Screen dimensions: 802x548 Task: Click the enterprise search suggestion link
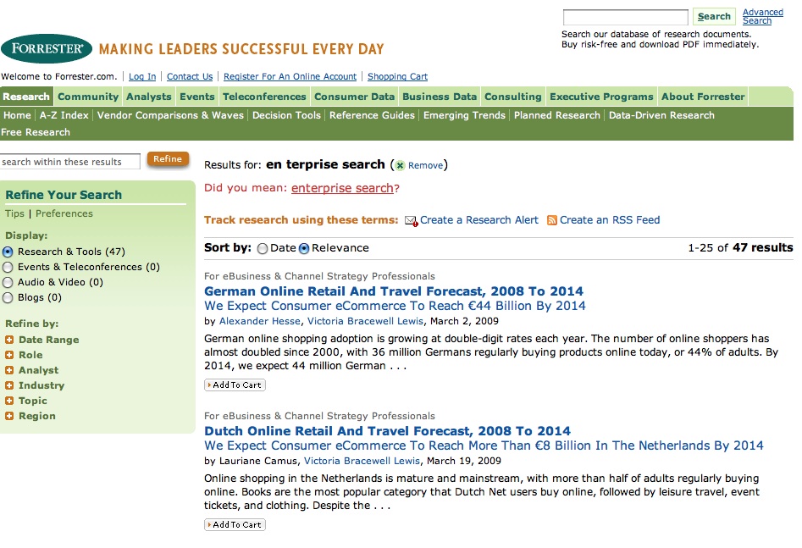342,188
